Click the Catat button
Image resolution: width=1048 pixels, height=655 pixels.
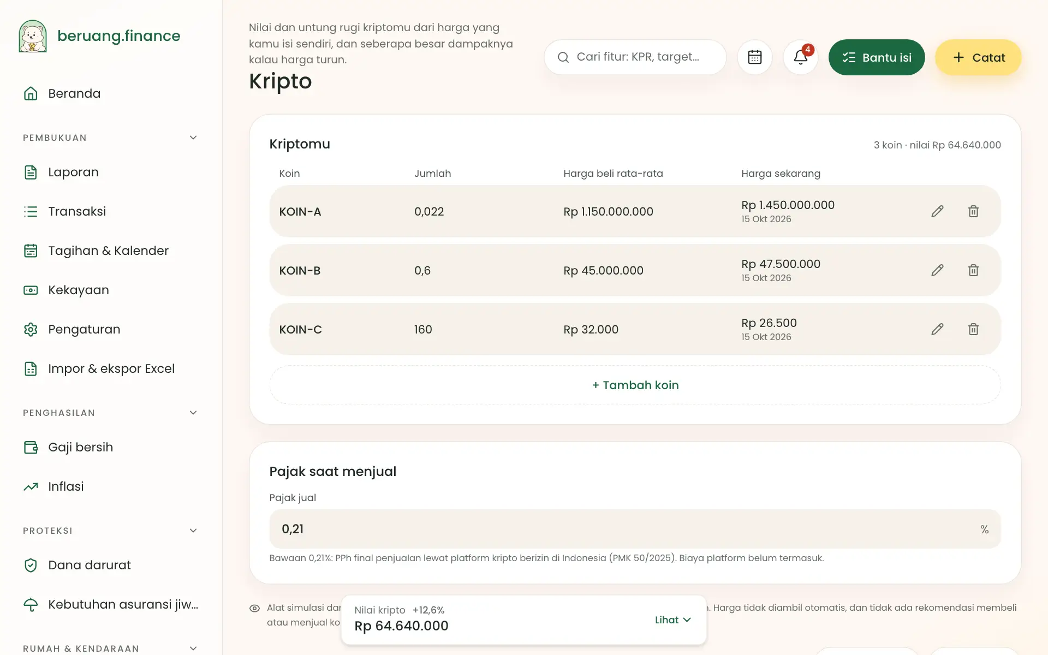tap(978, 57)
